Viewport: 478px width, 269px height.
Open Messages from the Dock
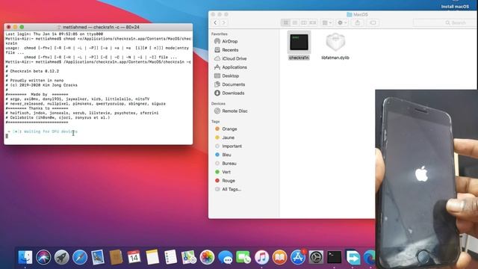pos(226,257)
